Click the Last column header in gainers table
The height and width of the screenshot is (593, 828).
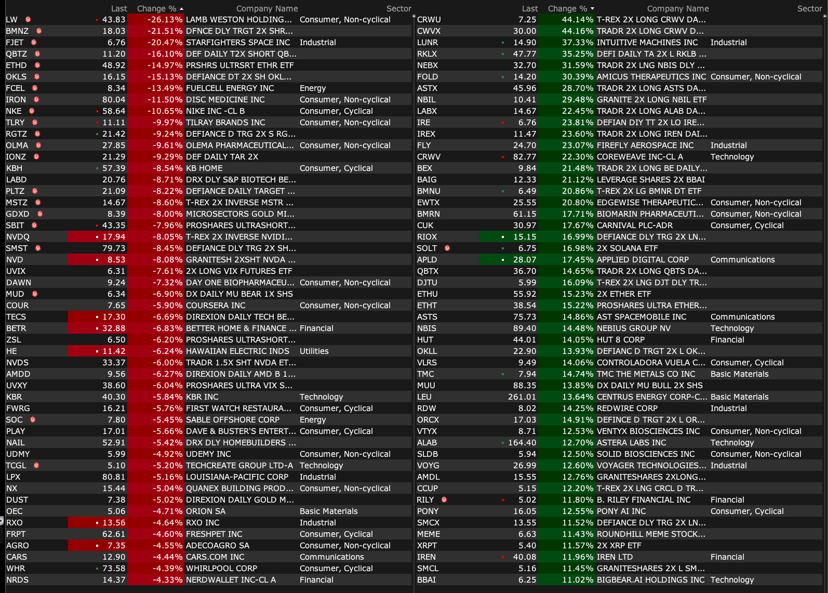point(529,9)
